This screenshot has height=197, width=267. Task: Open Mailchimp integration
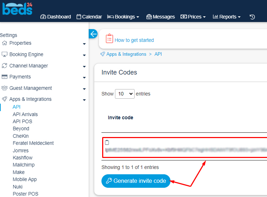[23, 165]
